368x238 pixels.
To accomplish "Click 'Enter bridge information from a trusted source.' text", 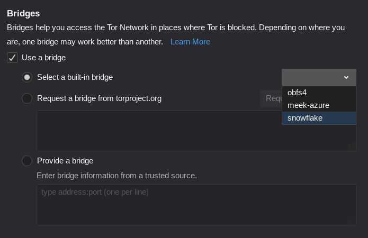I will (x=116, y=176).
